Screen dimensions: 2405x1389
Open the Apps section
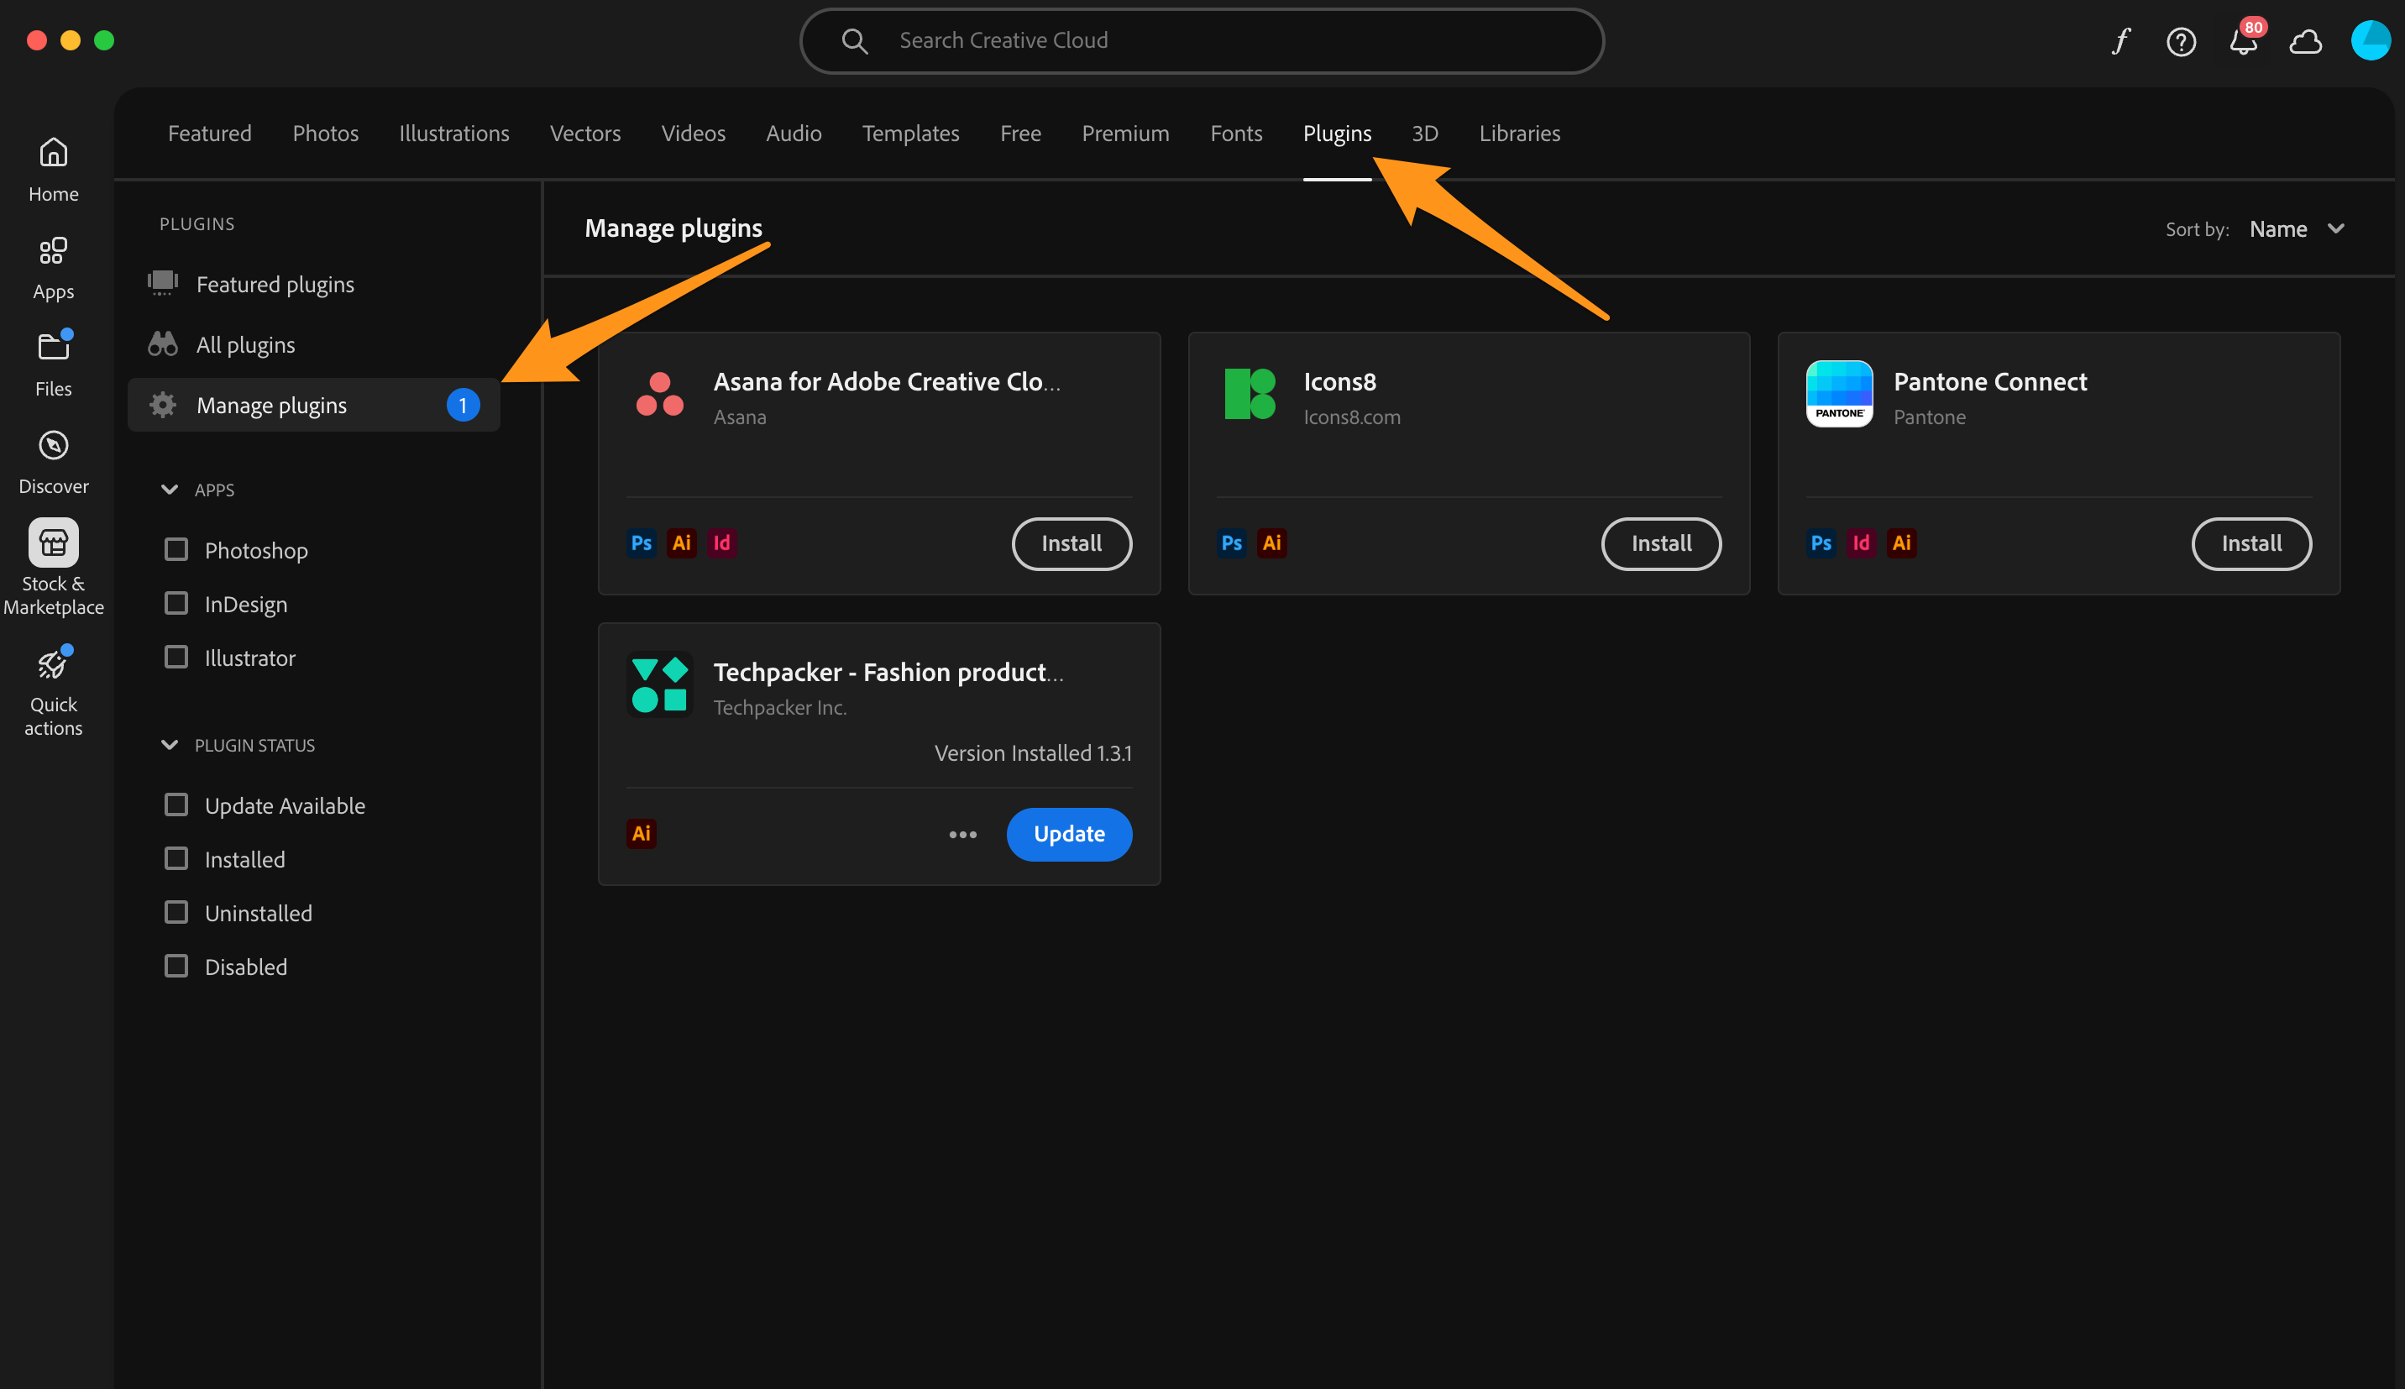tap(54, 269)
